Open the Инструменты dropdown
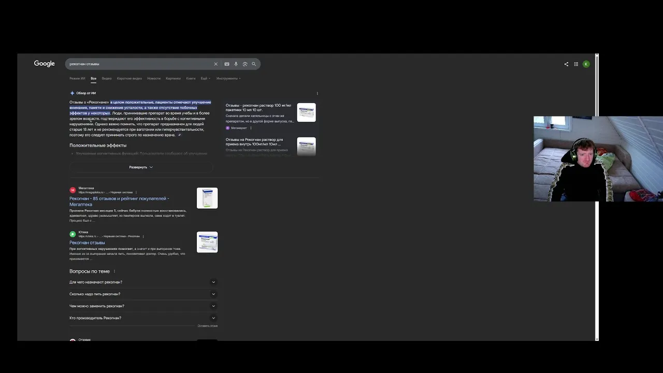 [228, 79]
